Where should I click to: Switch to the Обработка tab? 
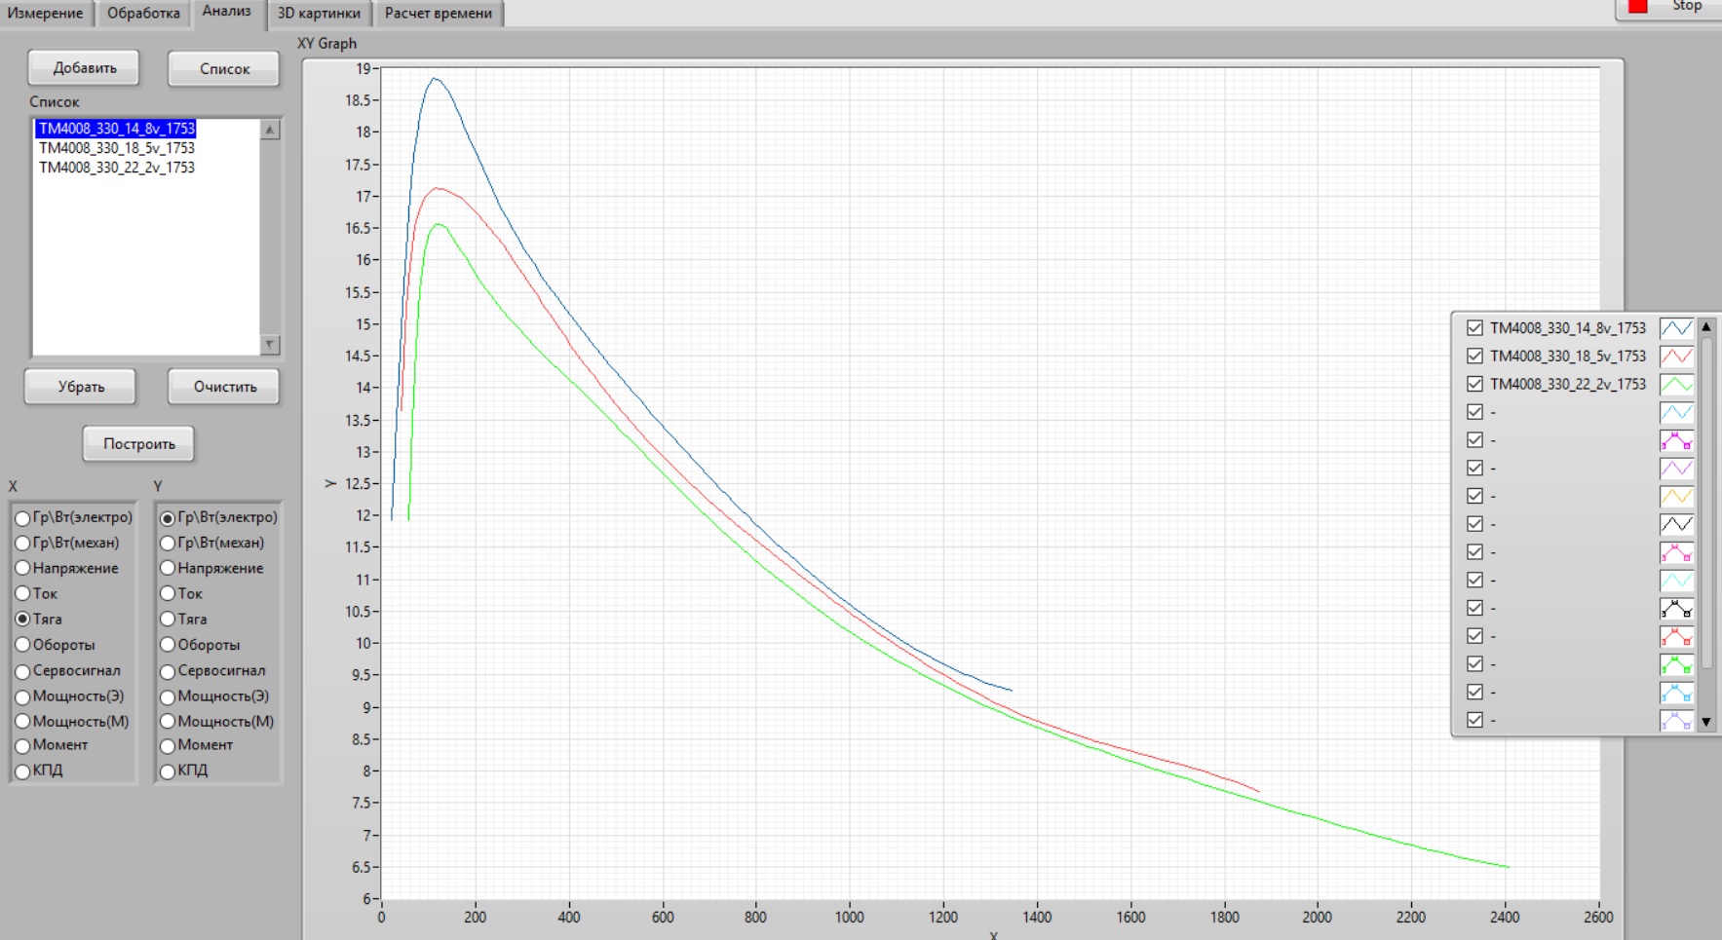coord(143,14)
